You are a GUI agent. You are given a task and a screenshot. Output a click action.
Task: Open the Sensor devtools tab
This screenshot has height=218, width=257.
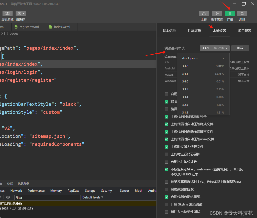point(124,191)
